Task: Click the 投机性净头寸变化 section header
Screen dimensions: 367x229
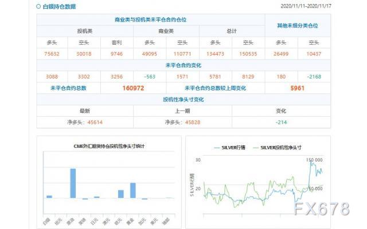Action: click(x=183, y=100)
